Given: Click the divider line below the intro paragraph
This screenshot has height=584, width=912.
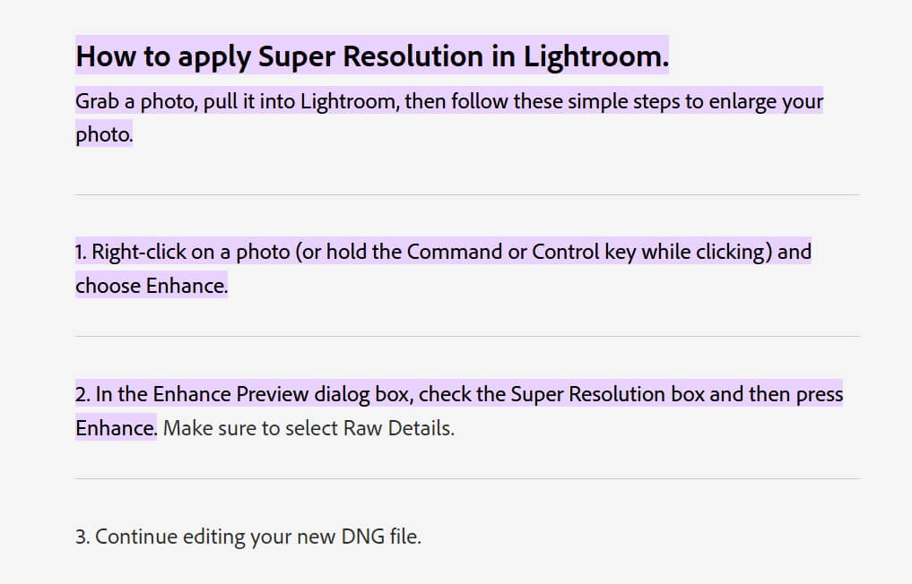Looking at the screenshot, I should pyautogui.click(x=467, y=194).
